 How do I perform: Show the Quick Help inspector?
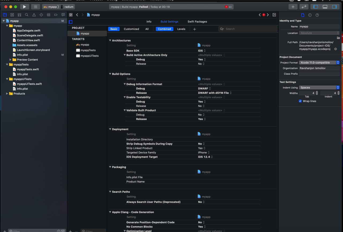pos(317,15)
